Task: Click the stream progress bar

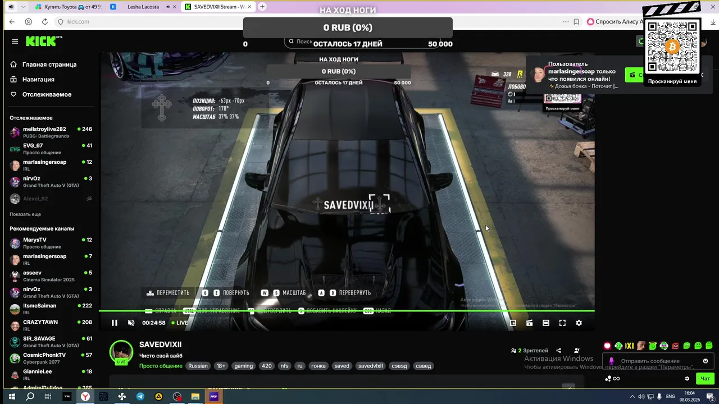Action: click(x=347, y=310)
